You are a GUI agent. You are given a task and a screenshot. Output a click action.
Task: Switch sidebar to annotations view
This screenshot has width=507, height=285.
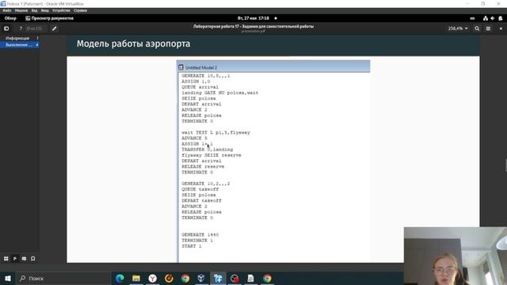click(x=24, y=259)
